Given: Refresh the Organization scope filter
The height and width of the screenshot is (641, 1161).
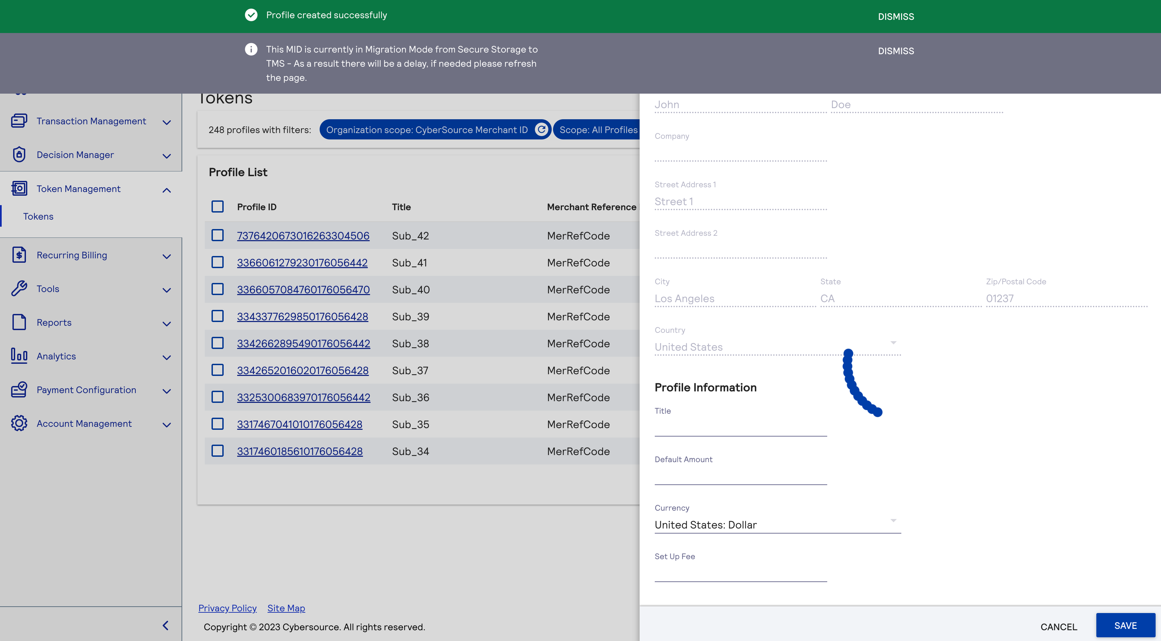Looking at the screenshot, I should [x=541, y=129].
